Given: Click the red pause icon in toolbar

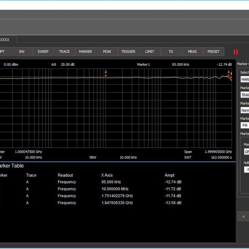Looking at the screenshot, I should (x=236, y=52).
